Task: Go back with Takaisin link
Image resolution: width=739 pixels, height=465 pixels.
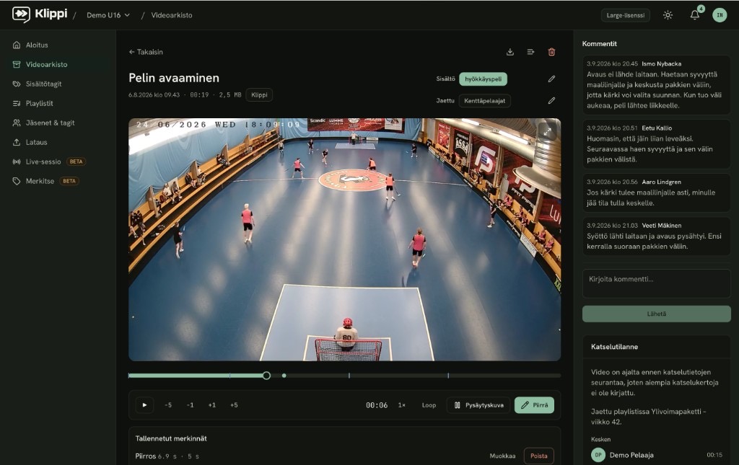Action: coord(146,52)
